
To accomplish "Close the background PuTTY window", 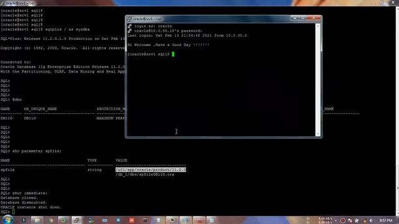I will pyautogui.click(x=393, y=2).
